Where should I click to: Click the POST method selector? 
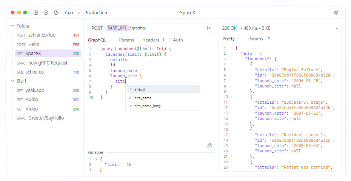[97, 28]
